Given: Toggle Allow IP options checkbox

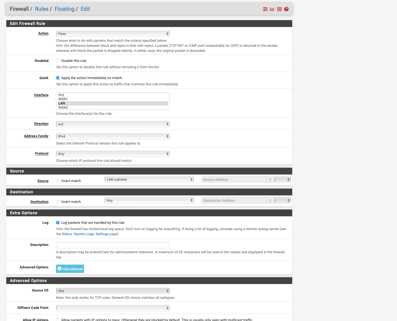Looking at the screenshot, I should coord(58,320).
